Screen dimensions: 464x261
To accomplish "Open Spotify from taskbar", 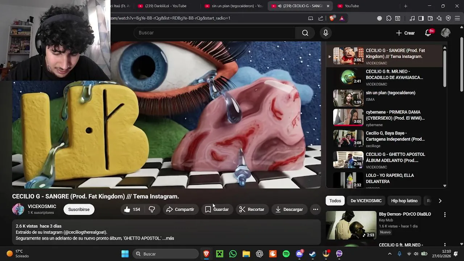I will tap(286, 254).
